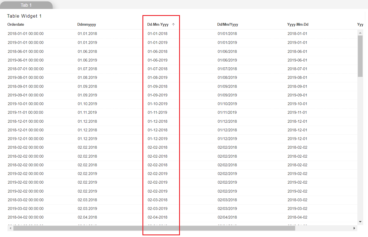The image size is (368, 237).
Task: Select Orderdate cell 2018-06-01 00:00:00
Action: pos(25,52)
